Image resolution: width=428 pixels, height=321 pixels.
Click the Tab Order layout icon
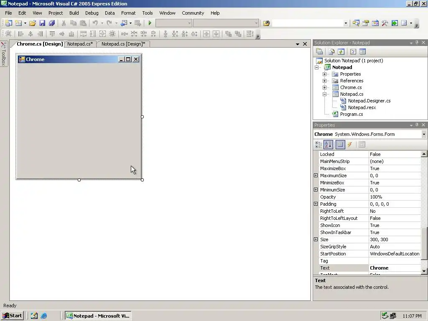(x=250, y=34)
